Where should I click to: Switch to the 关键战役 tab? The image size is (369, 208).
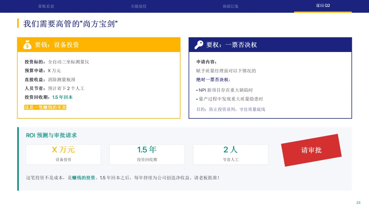[138, 6]
